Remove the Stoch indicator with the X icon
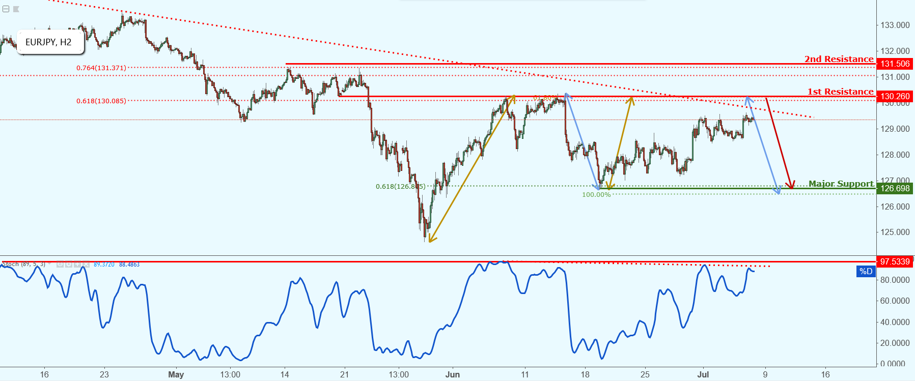The width and height of the screenshot is (915, 381). [86, 264]
